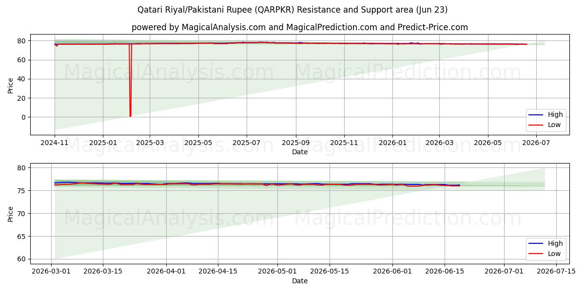The image size is (585, 292).
Task: Click the '2025-07' tick label
Action: click(246, 143)
